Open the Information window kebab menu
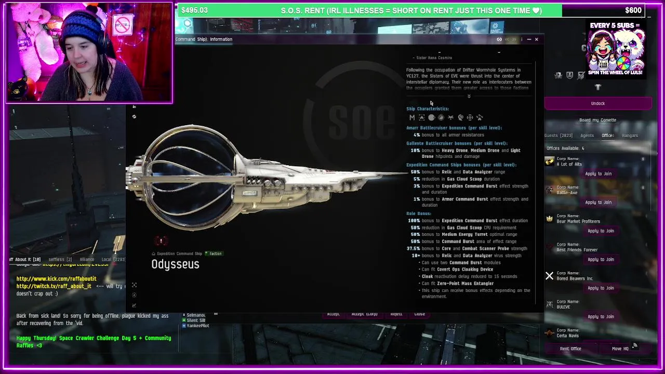This screenshot has height=374, width=665. coord(522,39)
